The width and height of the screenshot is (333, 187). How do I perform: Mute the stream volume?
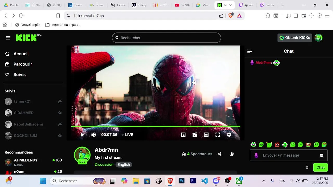94,135
